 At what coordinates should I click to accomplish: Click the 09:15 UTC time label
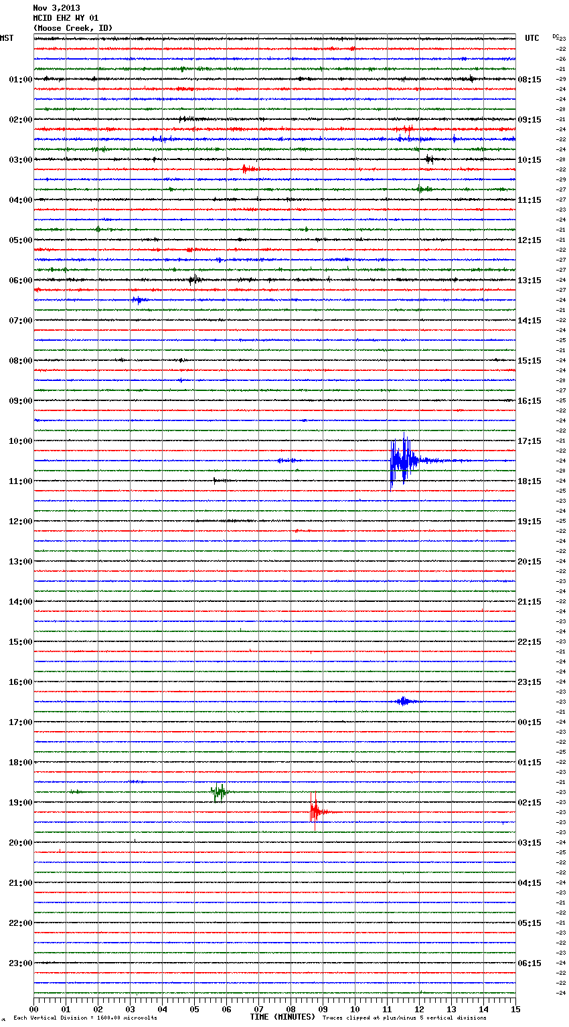click(530, 120)
